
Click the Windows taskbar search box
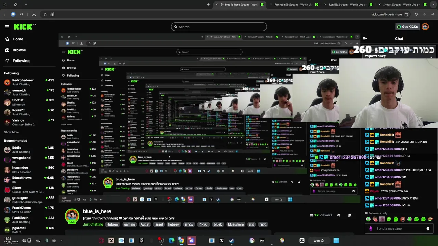319,241
